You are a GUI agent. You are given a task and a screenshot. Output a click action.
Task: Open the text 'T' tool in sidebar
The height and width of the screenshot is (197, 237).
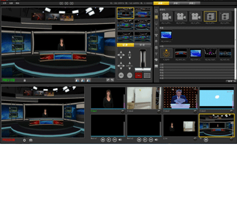coord(156,54)
